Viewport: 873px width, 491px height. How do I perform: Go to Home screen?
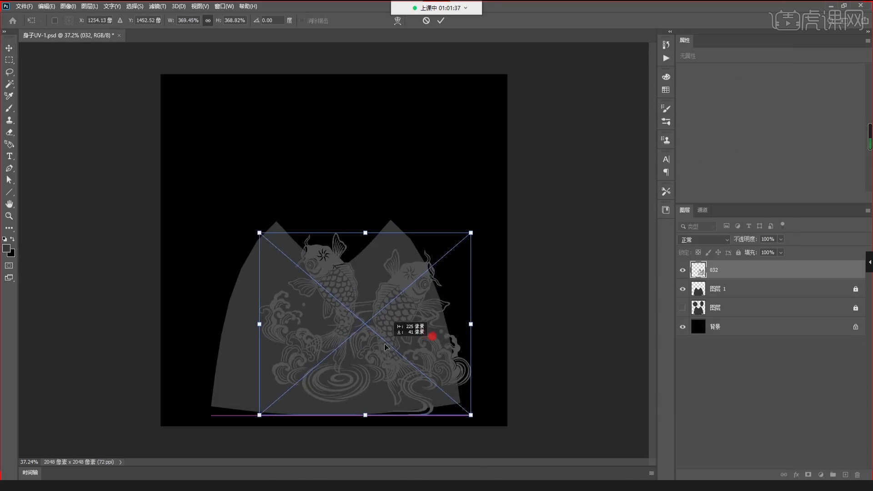click(x=13, y=20)
